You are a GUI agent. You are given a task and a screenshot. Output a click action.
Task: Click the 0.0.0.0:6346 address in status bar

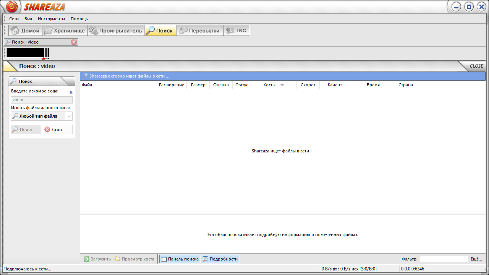pos(413,269)
